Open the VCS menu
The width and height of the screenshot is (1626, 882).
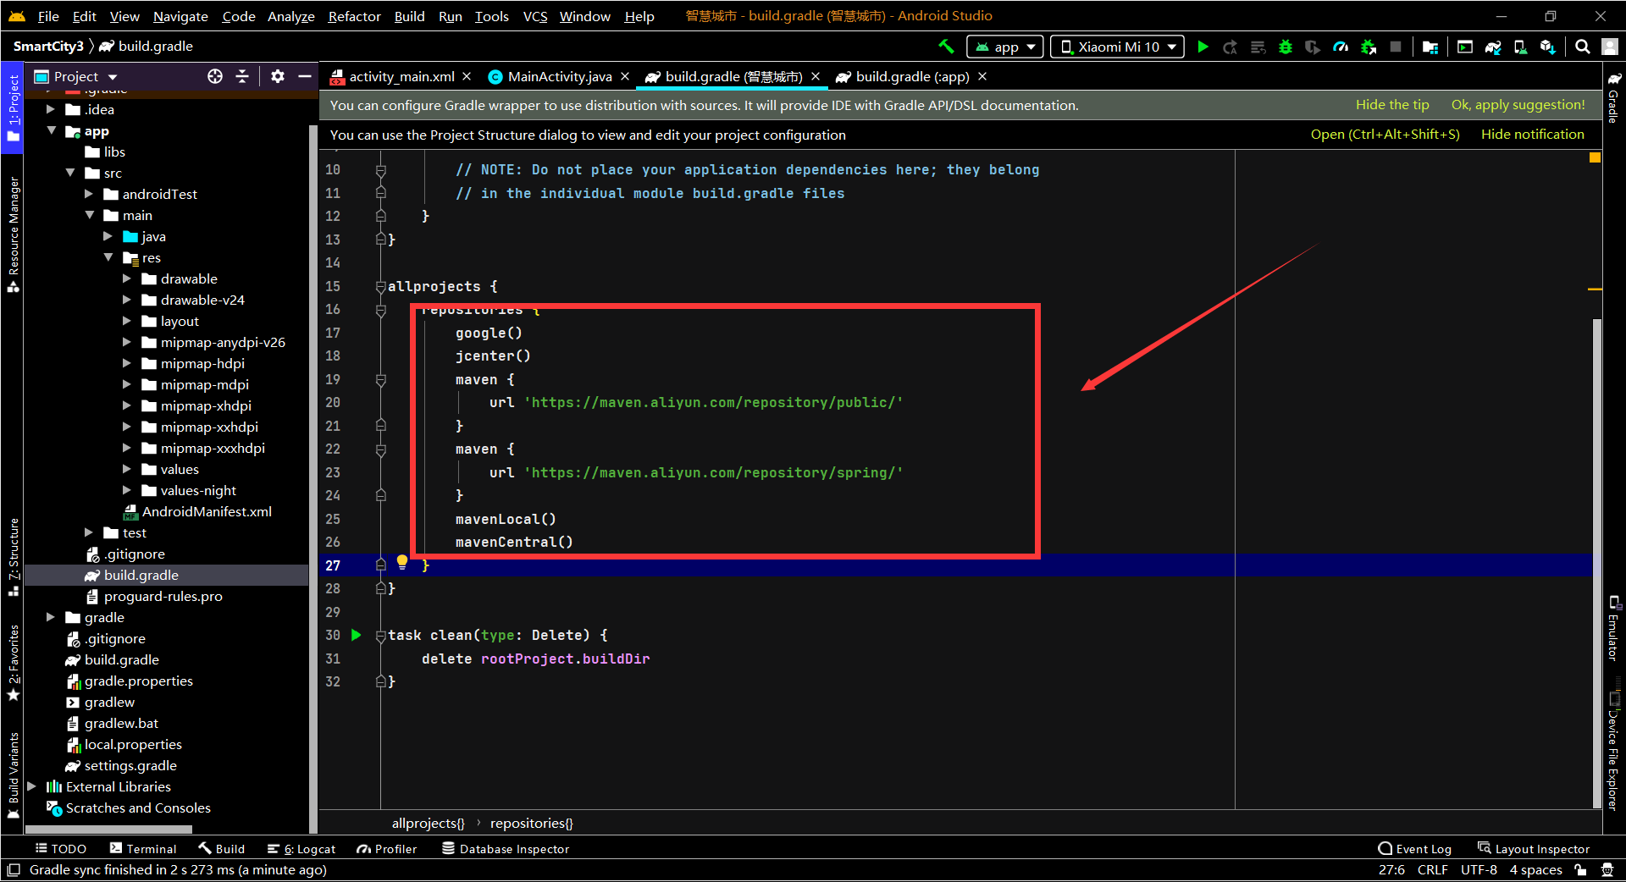tap(534, 16)
